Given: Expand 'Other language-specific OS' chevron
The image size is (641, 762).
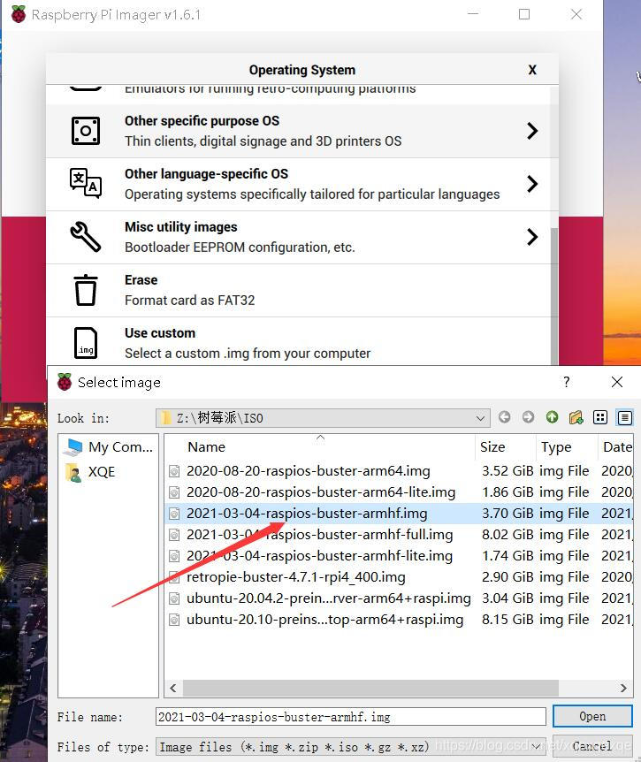Looking at the screenshot, I should [532, 184].
